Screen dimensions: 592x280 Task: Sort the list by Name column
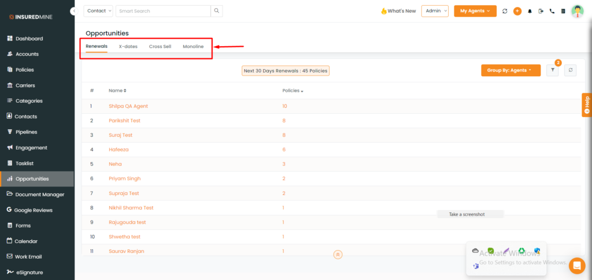point(117,91)
